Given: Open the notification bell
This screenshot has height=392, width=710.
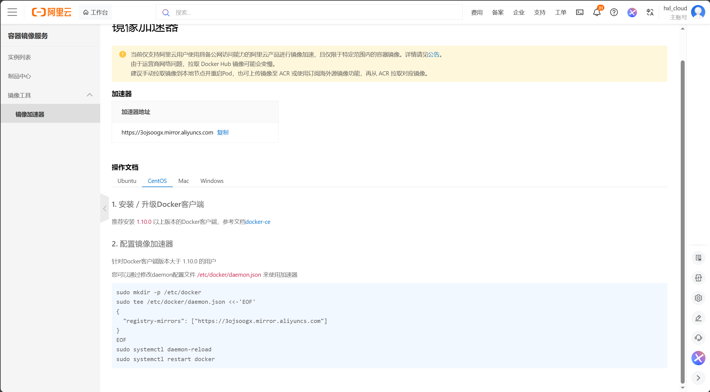Looking at the screenshot, I should point(597,12).
